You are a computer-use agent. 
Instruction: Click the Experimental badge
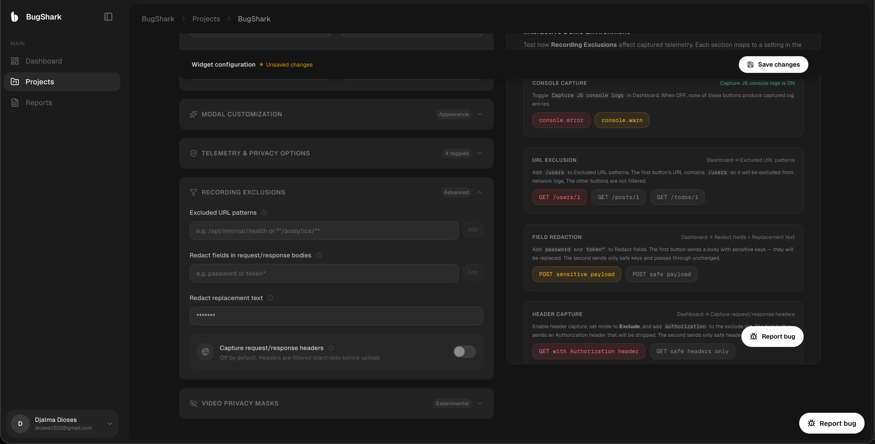click(452, 403)
